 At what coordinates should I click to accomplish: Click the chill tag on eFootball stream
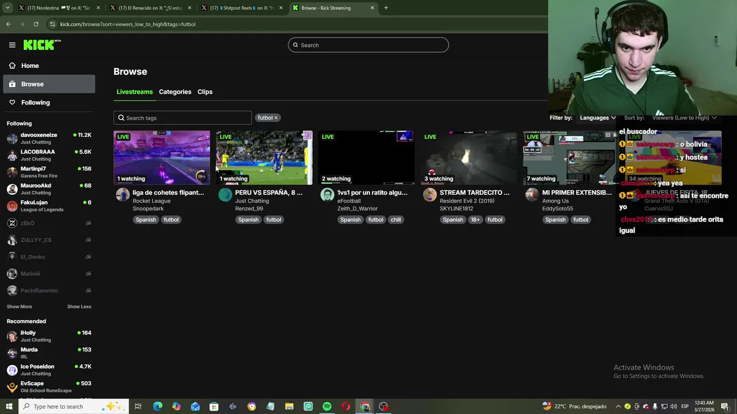coord(396,220)
